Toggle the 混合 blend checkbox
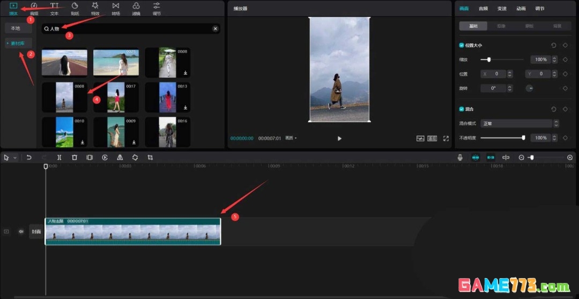 coord(462,109)
